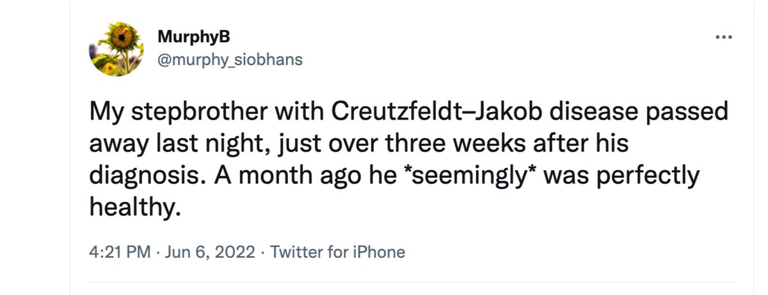
Task: Click the word "healthy." ending the tweet
Action: [131, 206]
